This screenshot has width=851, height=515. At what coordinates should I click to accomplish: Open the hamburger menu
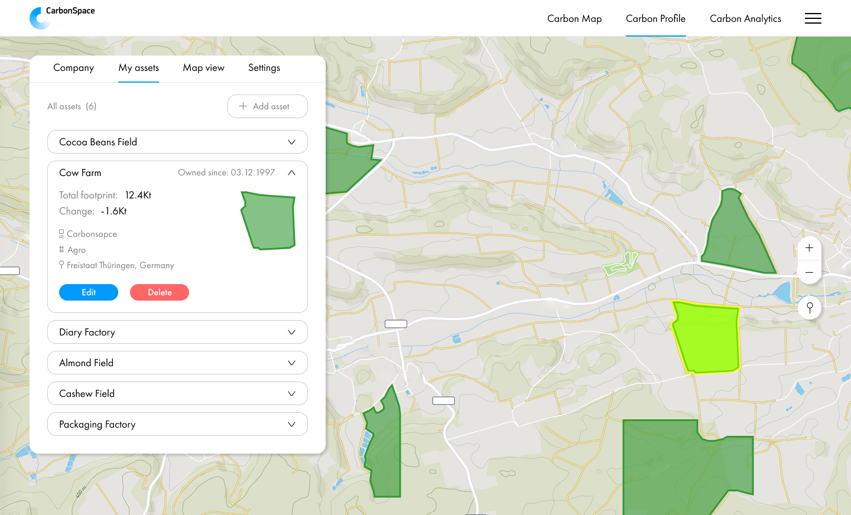coord(813,18)
